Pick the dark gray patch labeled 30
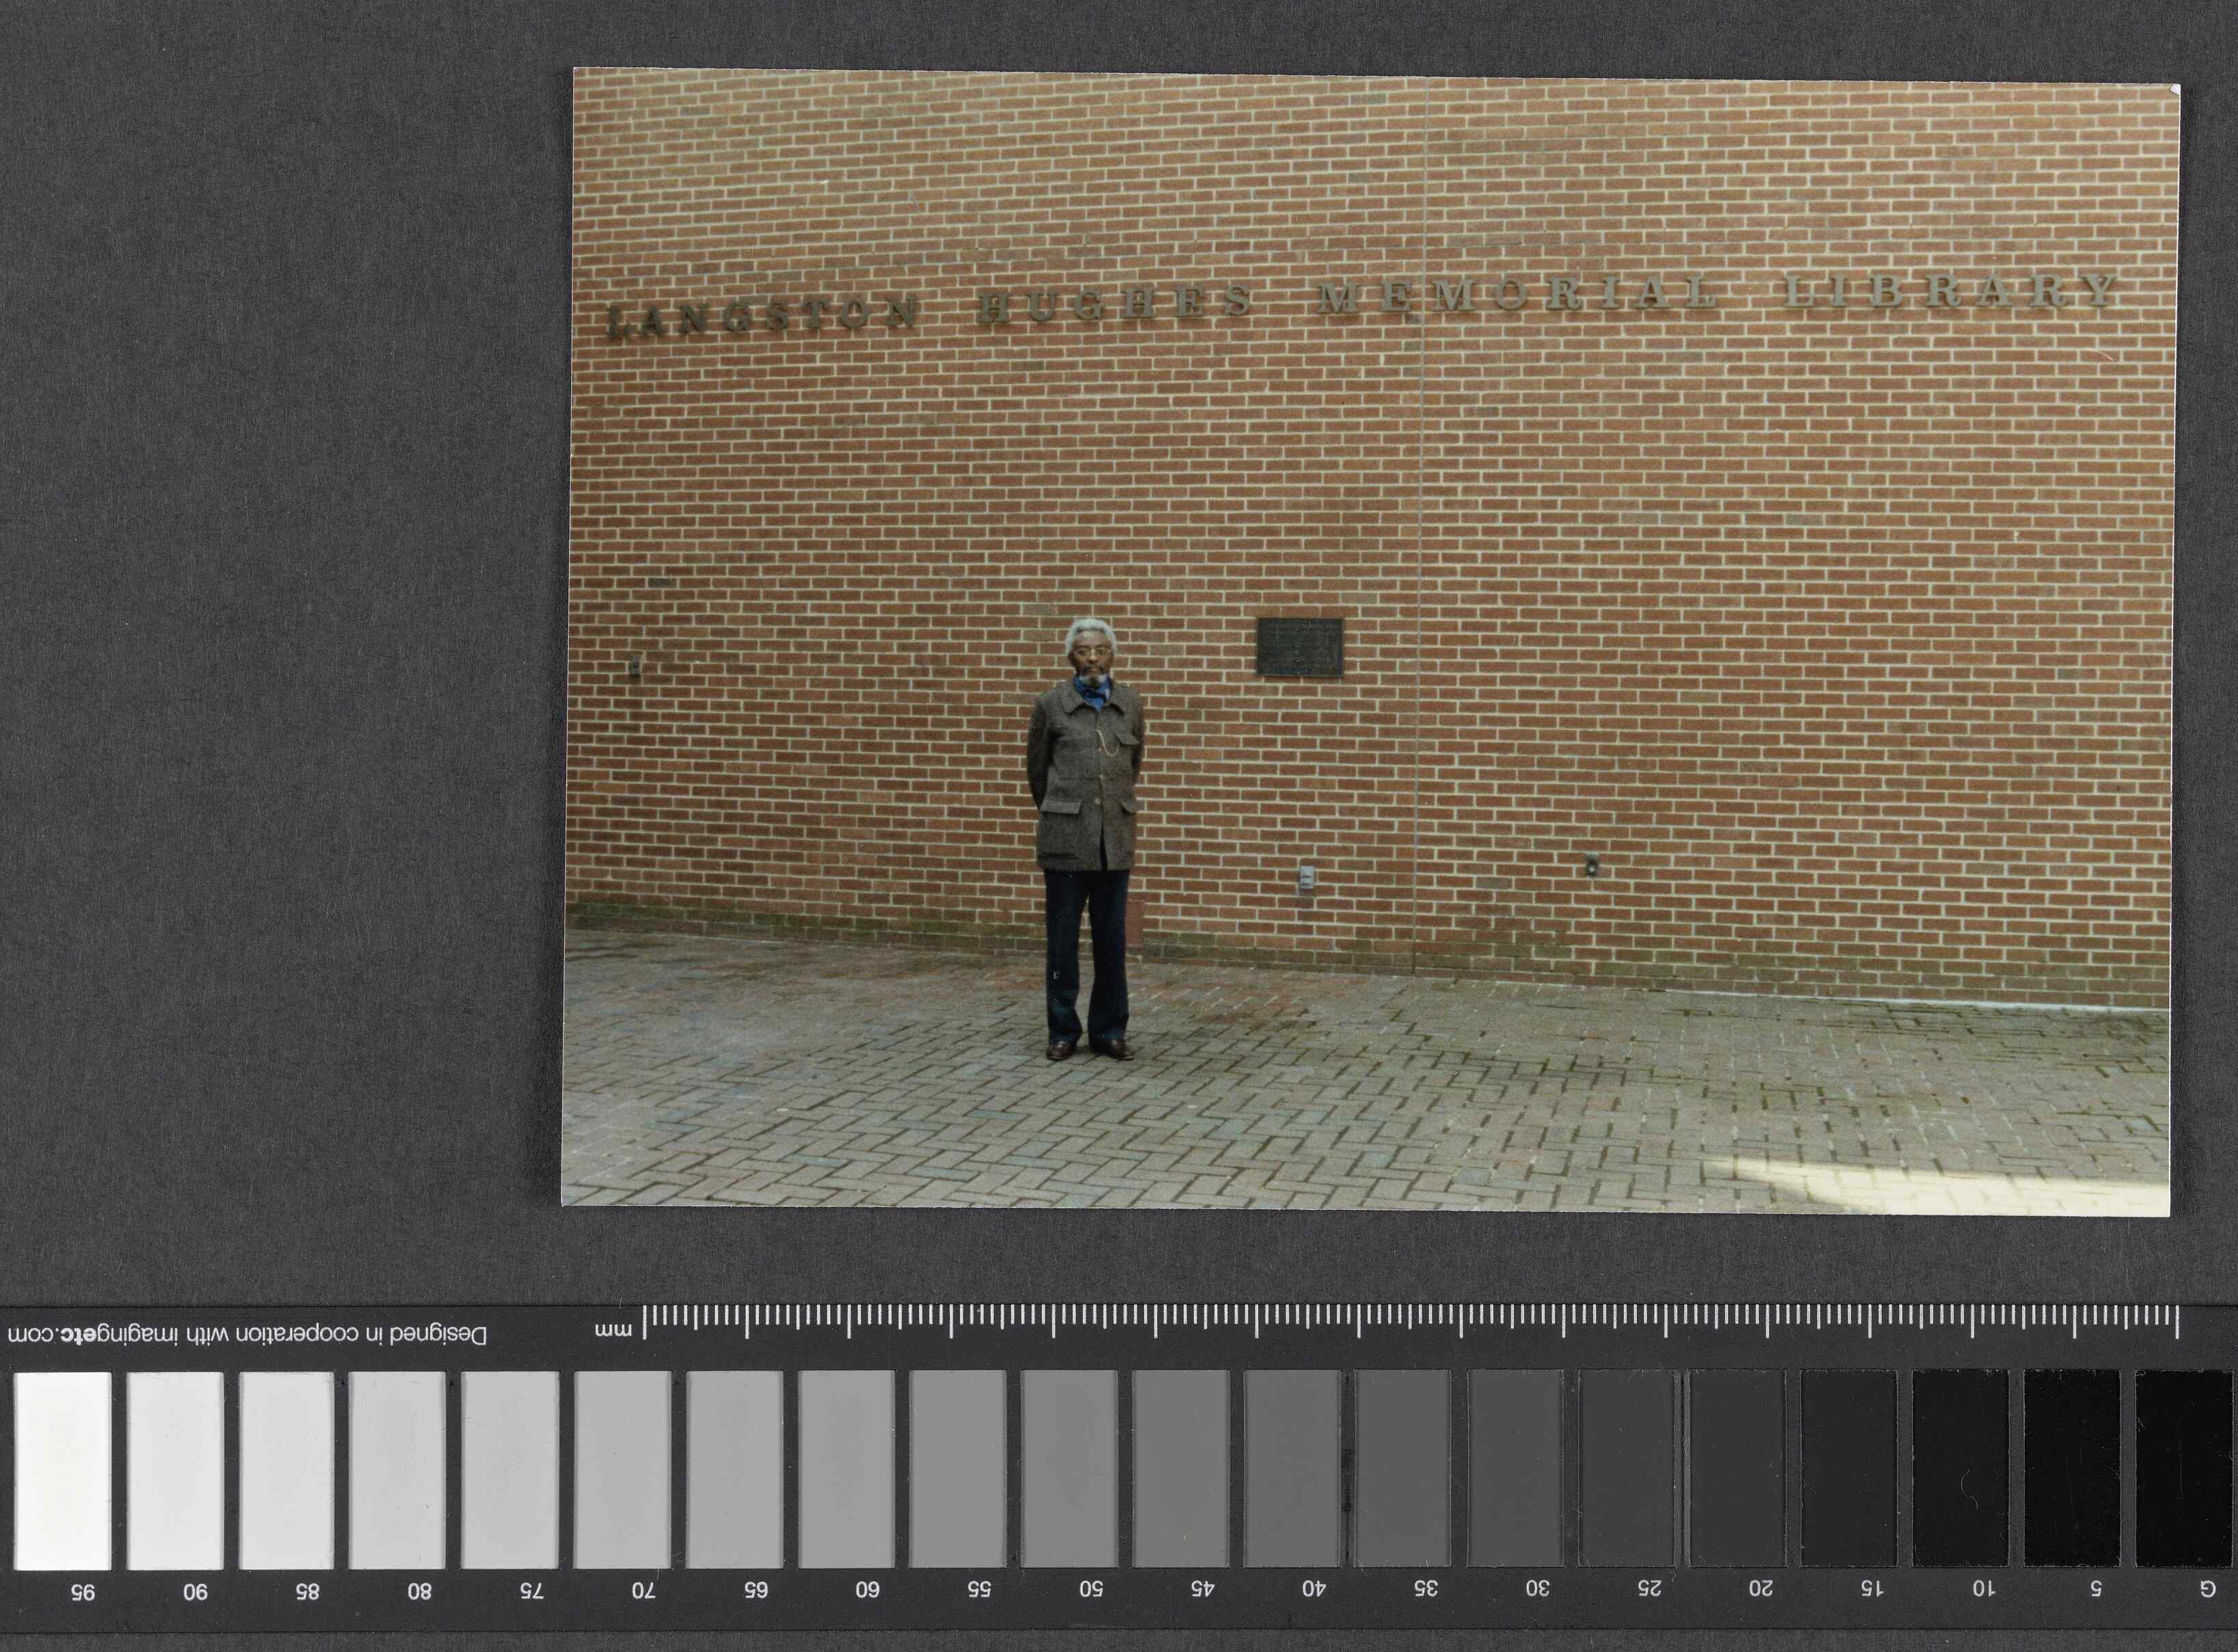The height and width of the screenshot is (1652, 2238). [x=1515, y=1468]
